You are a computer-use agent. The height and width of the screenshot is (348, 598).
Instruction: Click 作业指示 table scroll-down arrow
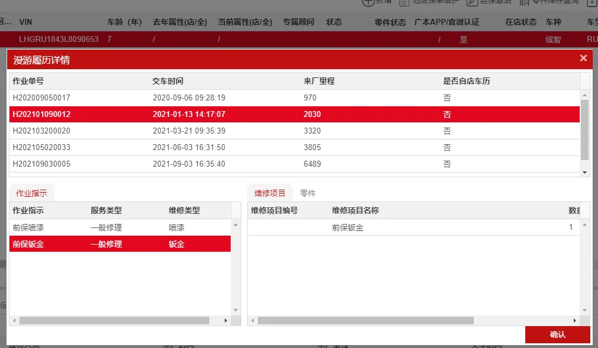(235, 310)
